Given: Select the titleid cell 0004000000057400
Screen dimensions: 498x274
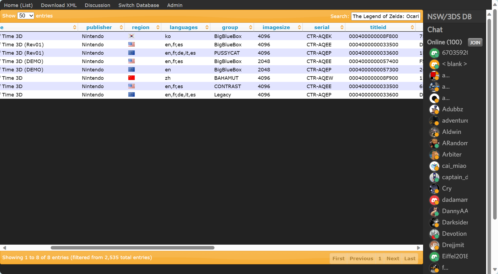Looking at the screenshot, I should tap(373, 61).
